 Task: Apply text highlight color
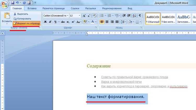pos(85,22)
